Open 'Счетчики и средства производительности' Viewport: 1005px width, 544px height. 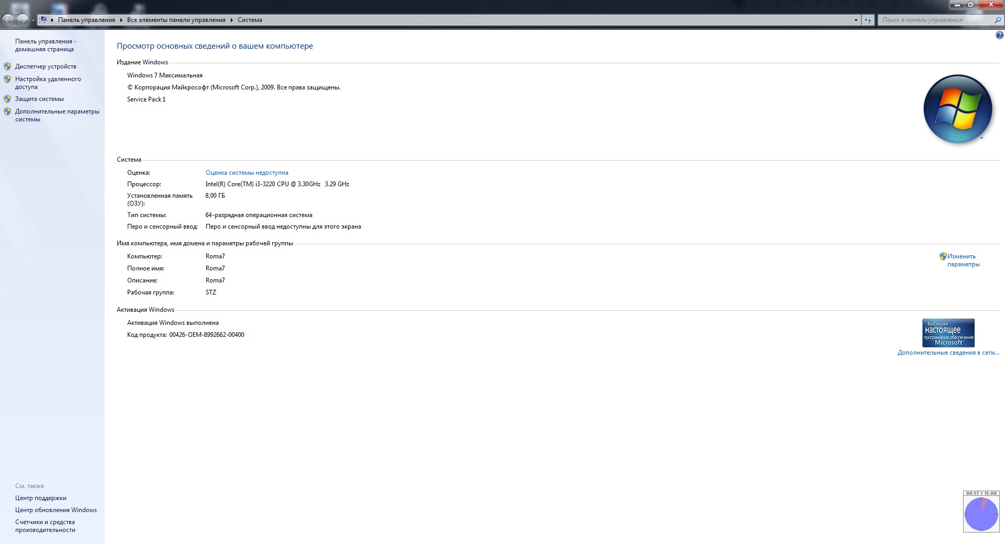pos(45,526)
